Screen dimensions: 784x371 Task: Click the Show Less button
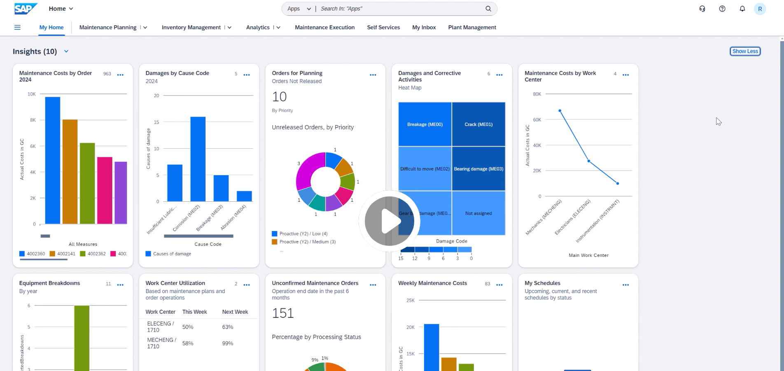coord(745,51)
